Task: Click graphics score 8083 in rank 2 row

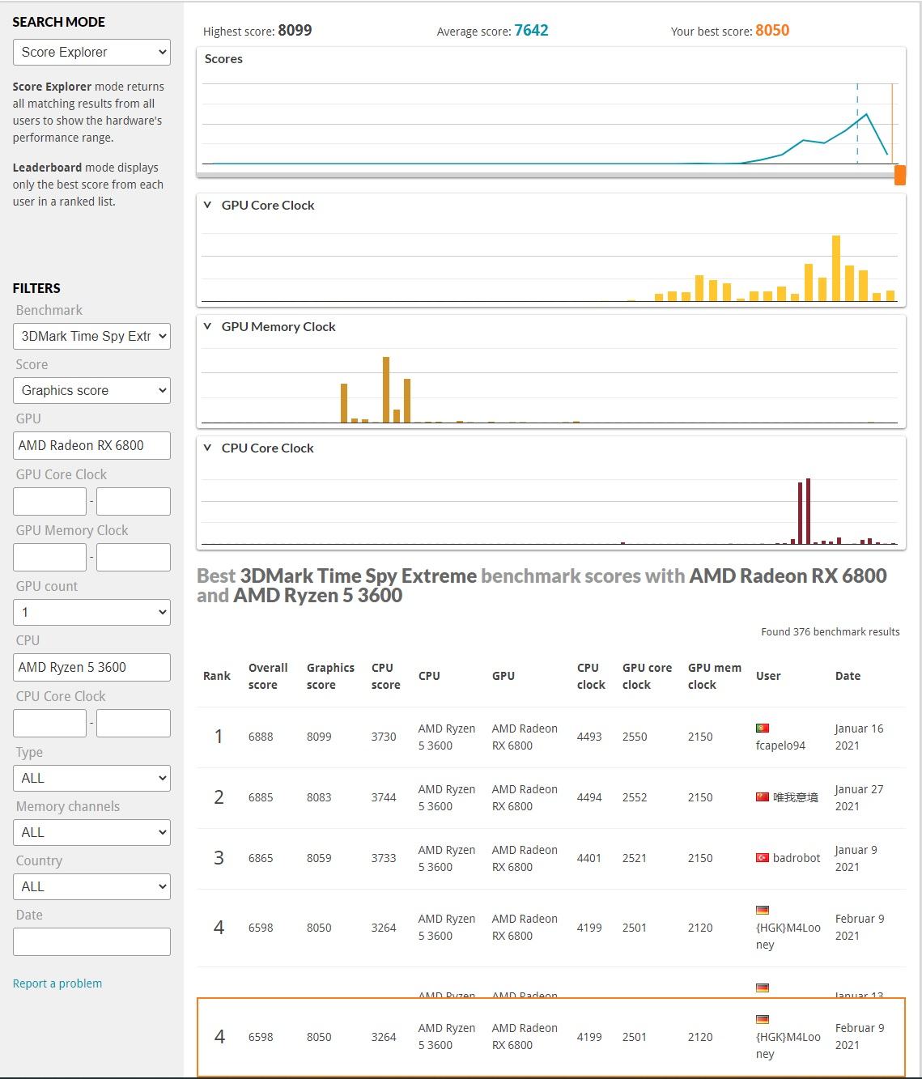Action: (x=319, y=797)
